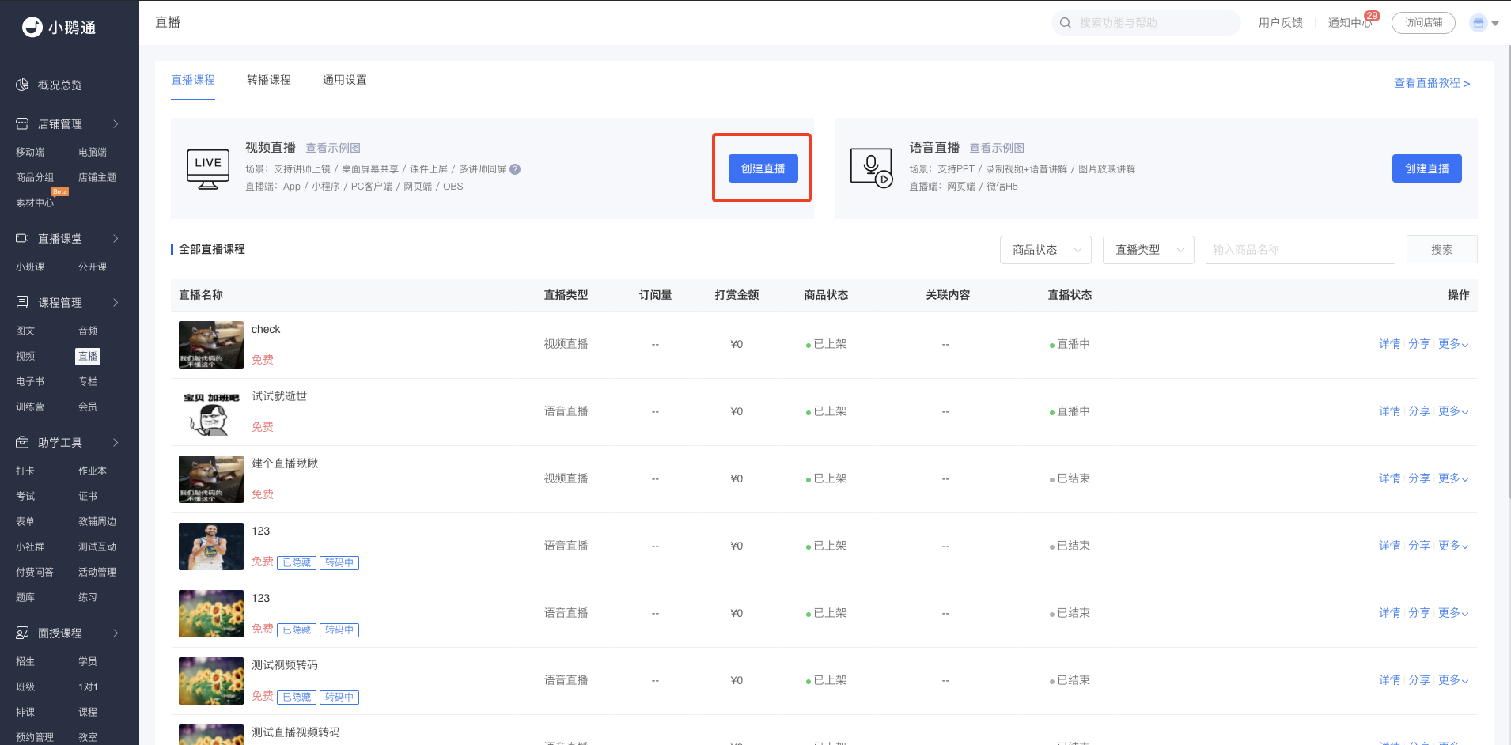Click the 店铺管理 store icon

click(x=22, y=123)
